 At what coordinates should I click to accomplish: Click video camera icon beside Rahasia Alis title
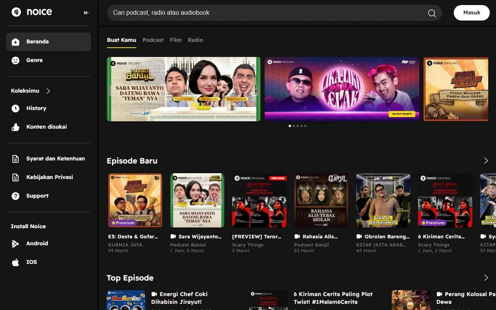297,236
